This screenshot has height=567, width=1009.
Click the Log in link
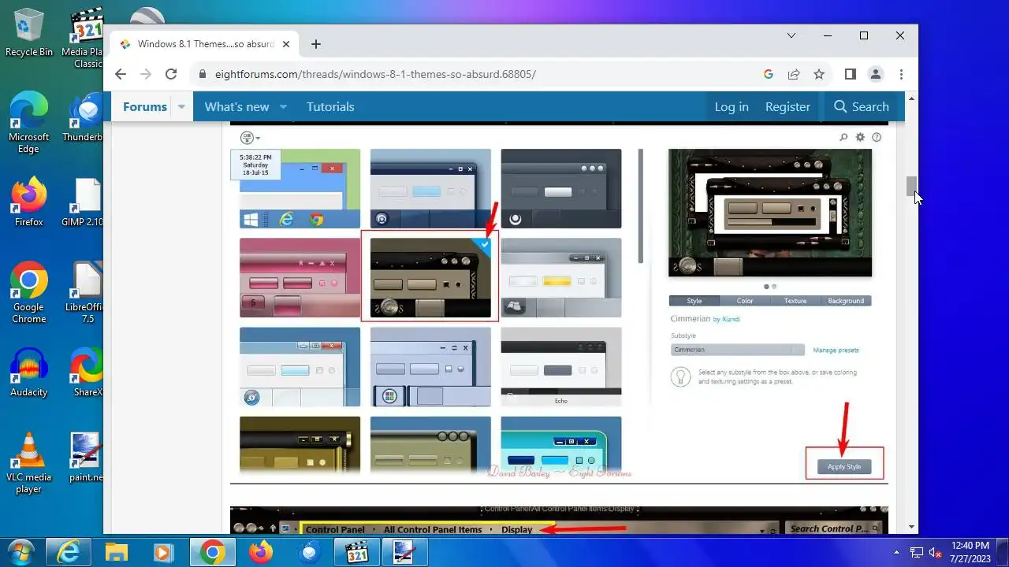pyautogui.click(x=732, y=106)
